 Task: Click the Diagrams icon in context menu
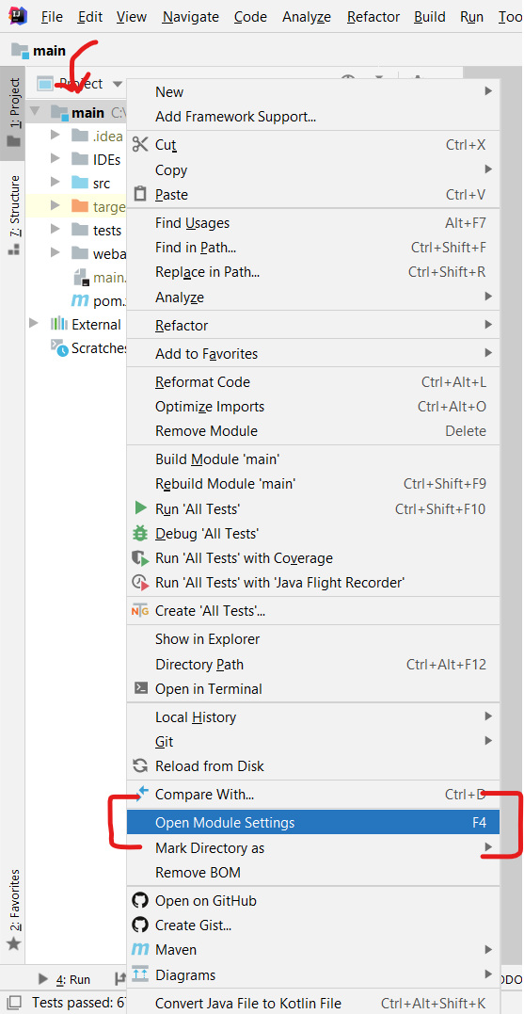(x=140, y=974)
